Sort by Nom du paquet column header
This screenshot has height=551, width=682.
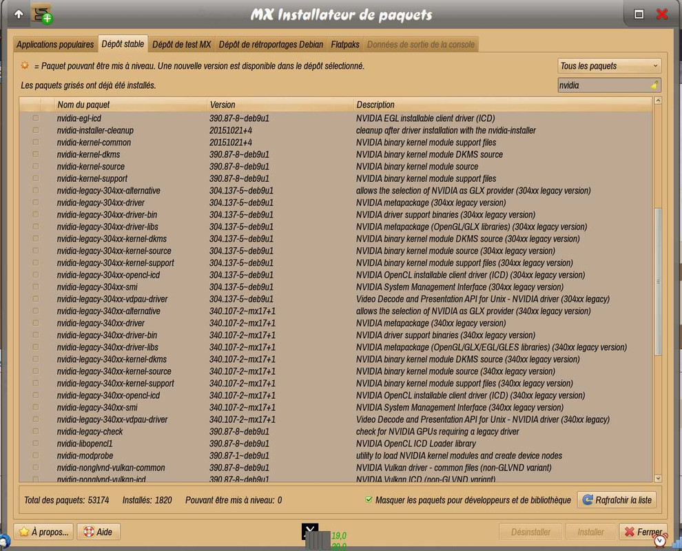(x=130, y=105)
